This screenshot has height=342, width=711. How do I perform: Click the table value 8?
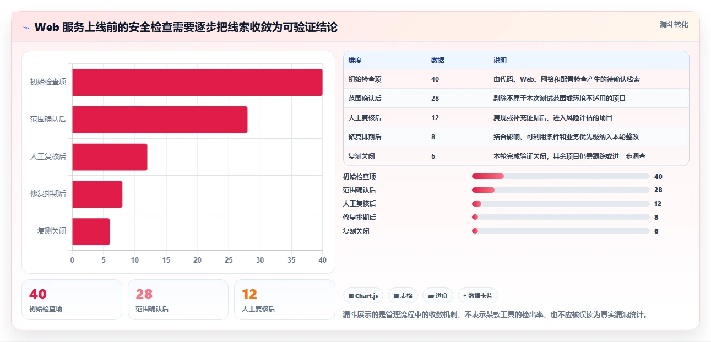point(433,137)
